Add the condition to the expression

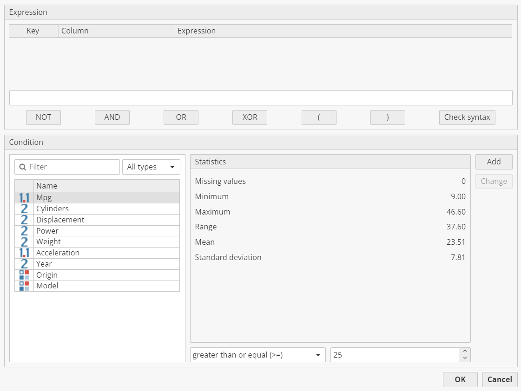coord(494,162)
